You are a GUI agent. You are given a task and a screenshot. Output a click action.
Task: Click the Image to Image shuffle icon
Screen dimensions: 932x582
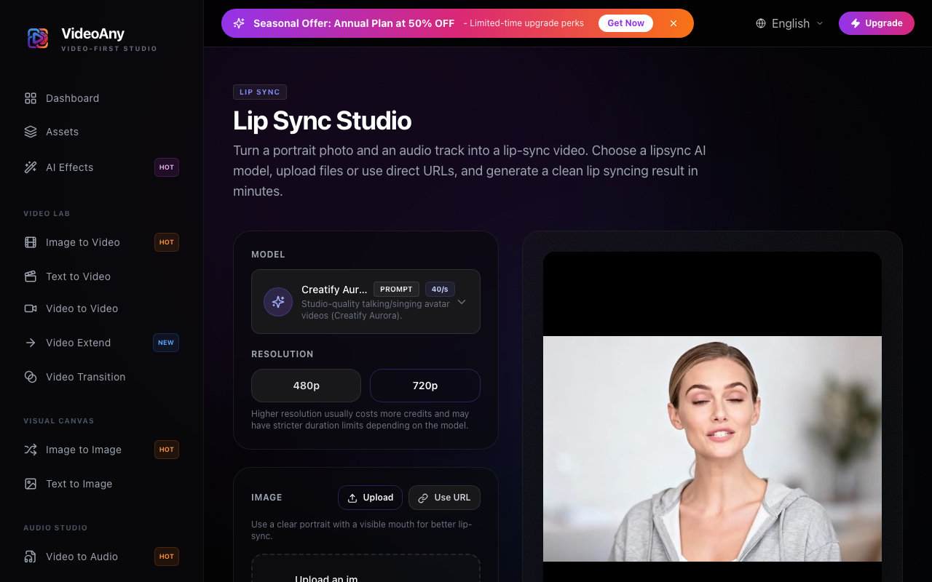click(x=31, y=450)
